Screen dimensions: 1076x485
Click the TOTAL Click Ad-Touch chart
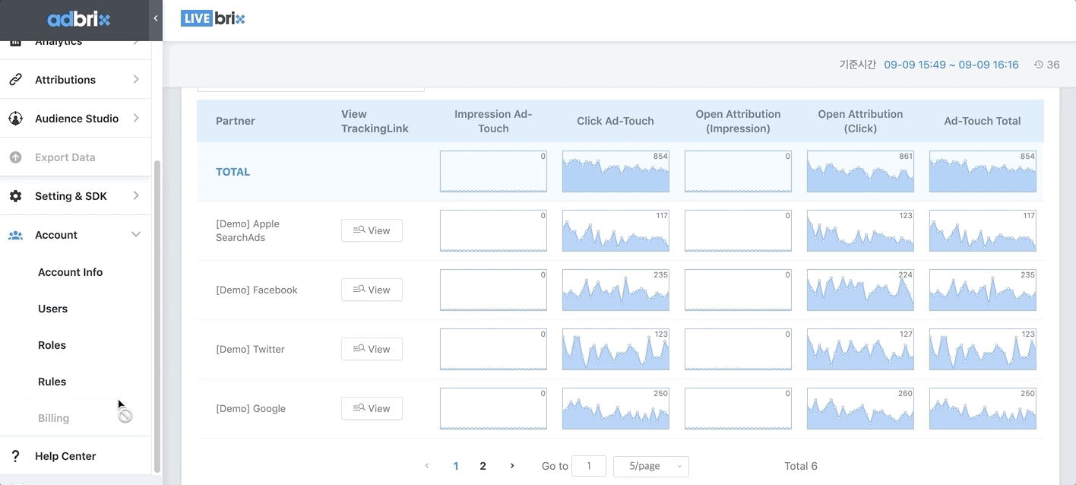click(x=616, y=172)
